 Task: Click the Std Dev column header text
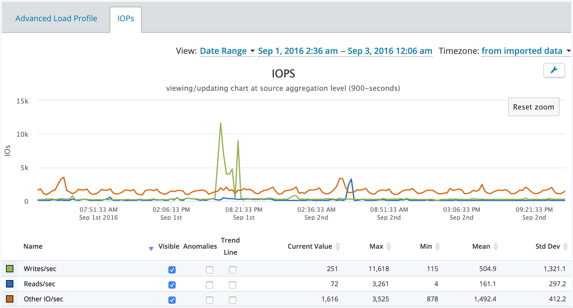pos(548,246)
